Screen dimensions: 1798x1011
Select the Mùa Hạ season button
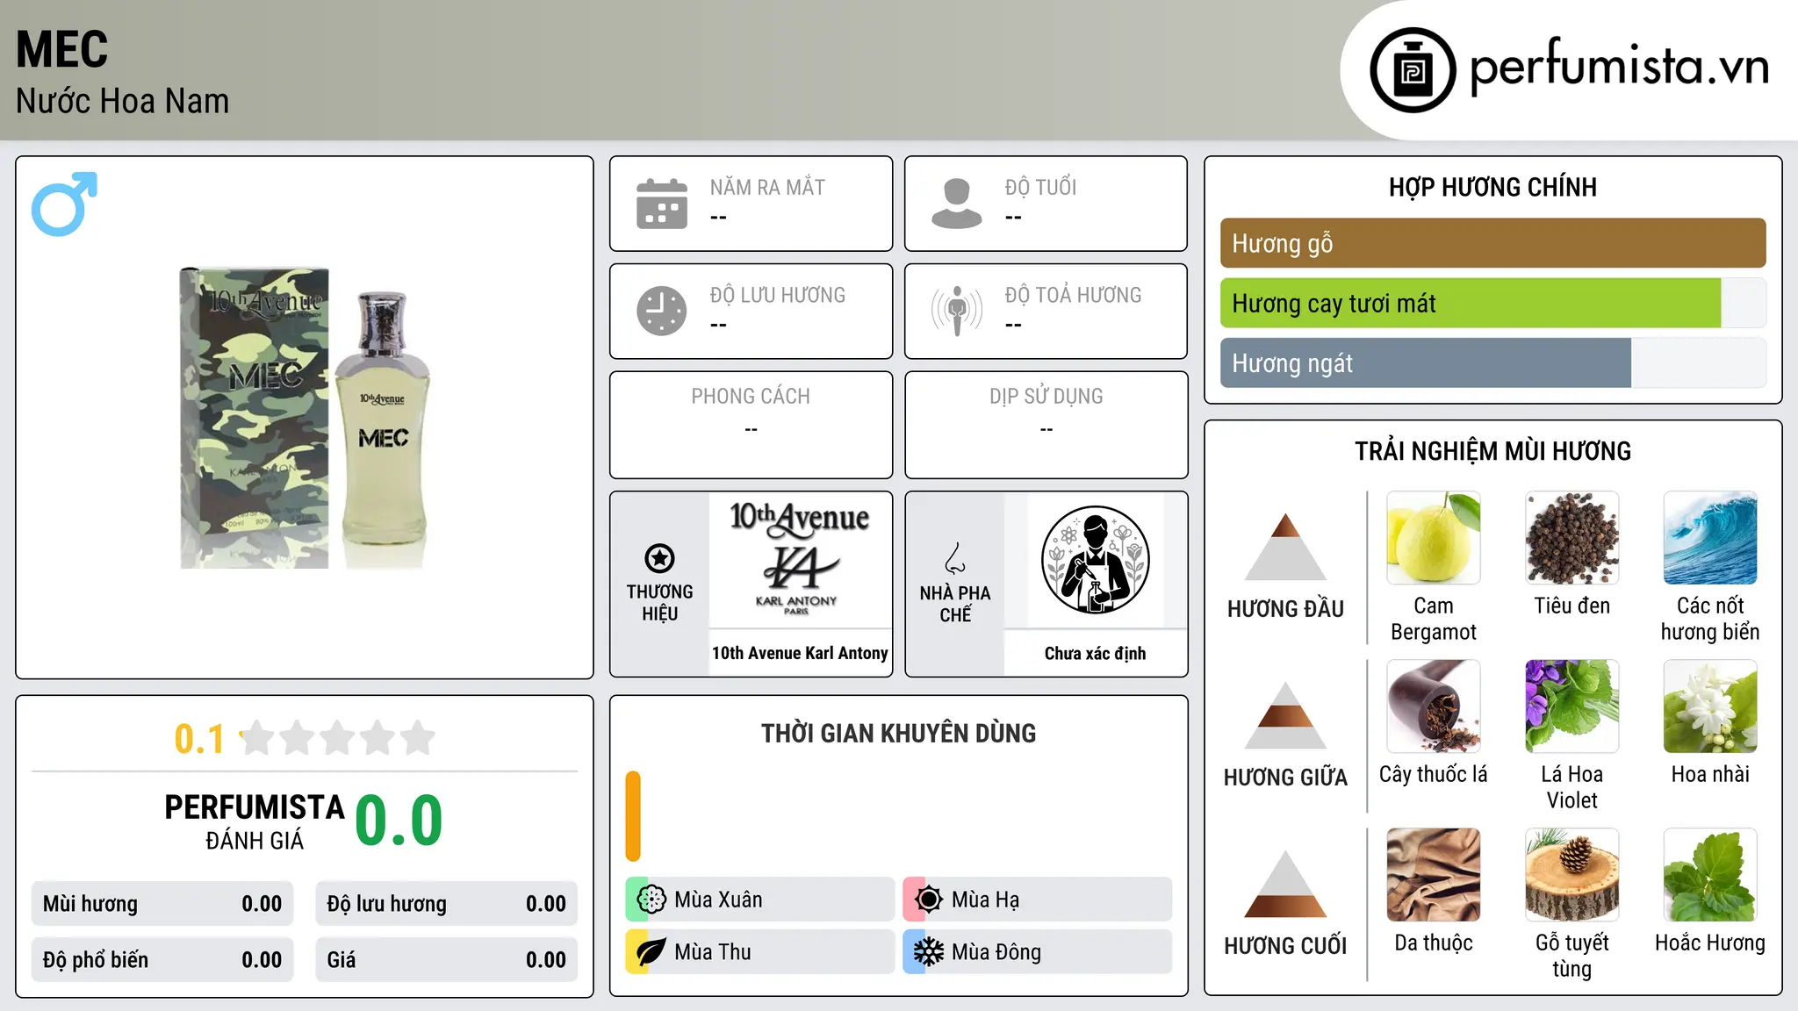click(1038, 900)
